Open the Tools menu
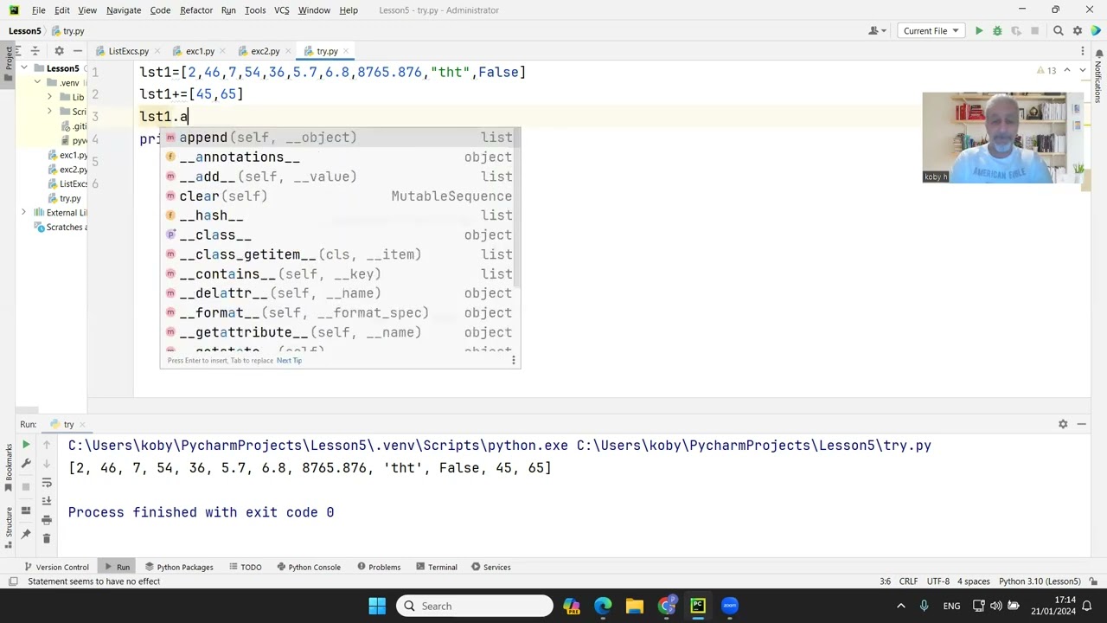 (x=255, y=10)
